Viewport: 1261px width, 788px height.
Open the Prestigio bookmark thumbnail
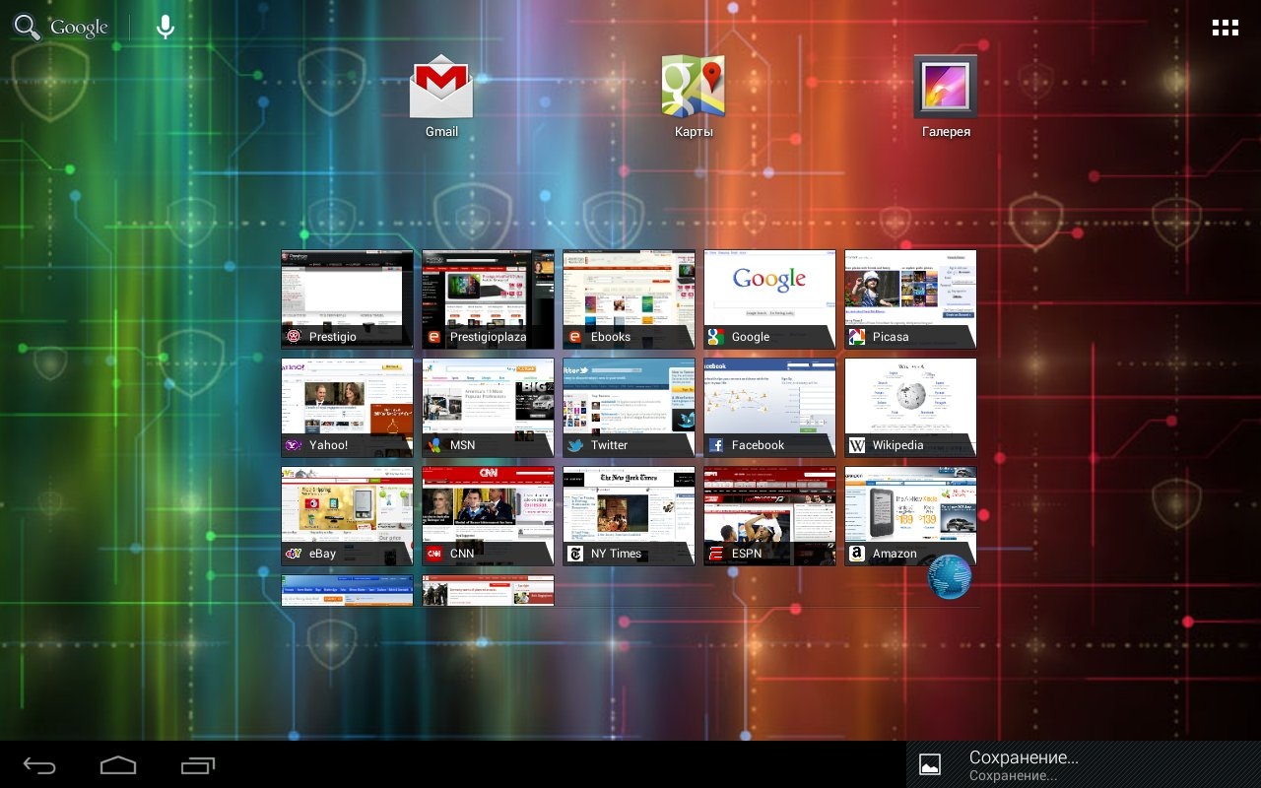click(348, 298)
